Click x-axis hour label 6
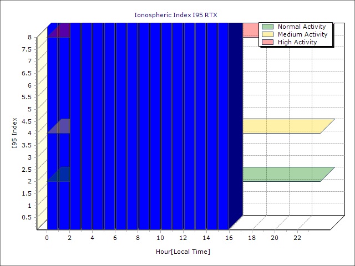The image size is (355, 266). tap(115, 238)
